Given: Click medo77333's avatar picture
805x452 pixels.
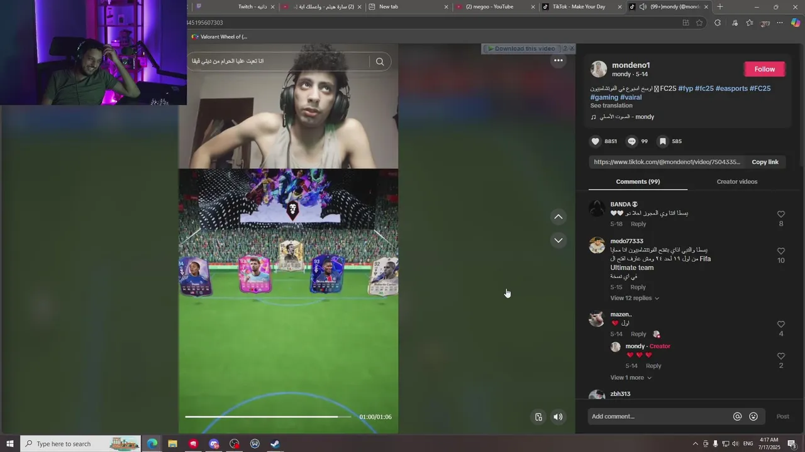Looking at the screenshot, I should [597, 245].
